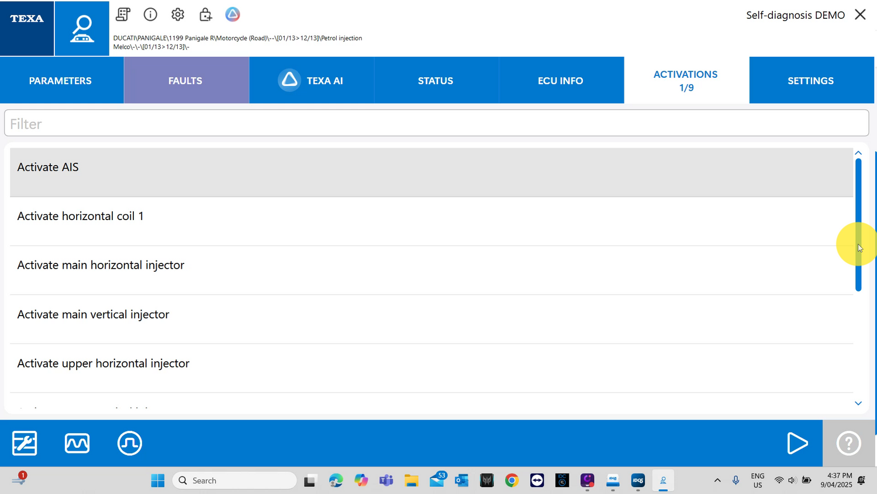Click the TEXA logo tile
Image resolution: width=877 pixels, height=494 pixels.
point(27,28)
